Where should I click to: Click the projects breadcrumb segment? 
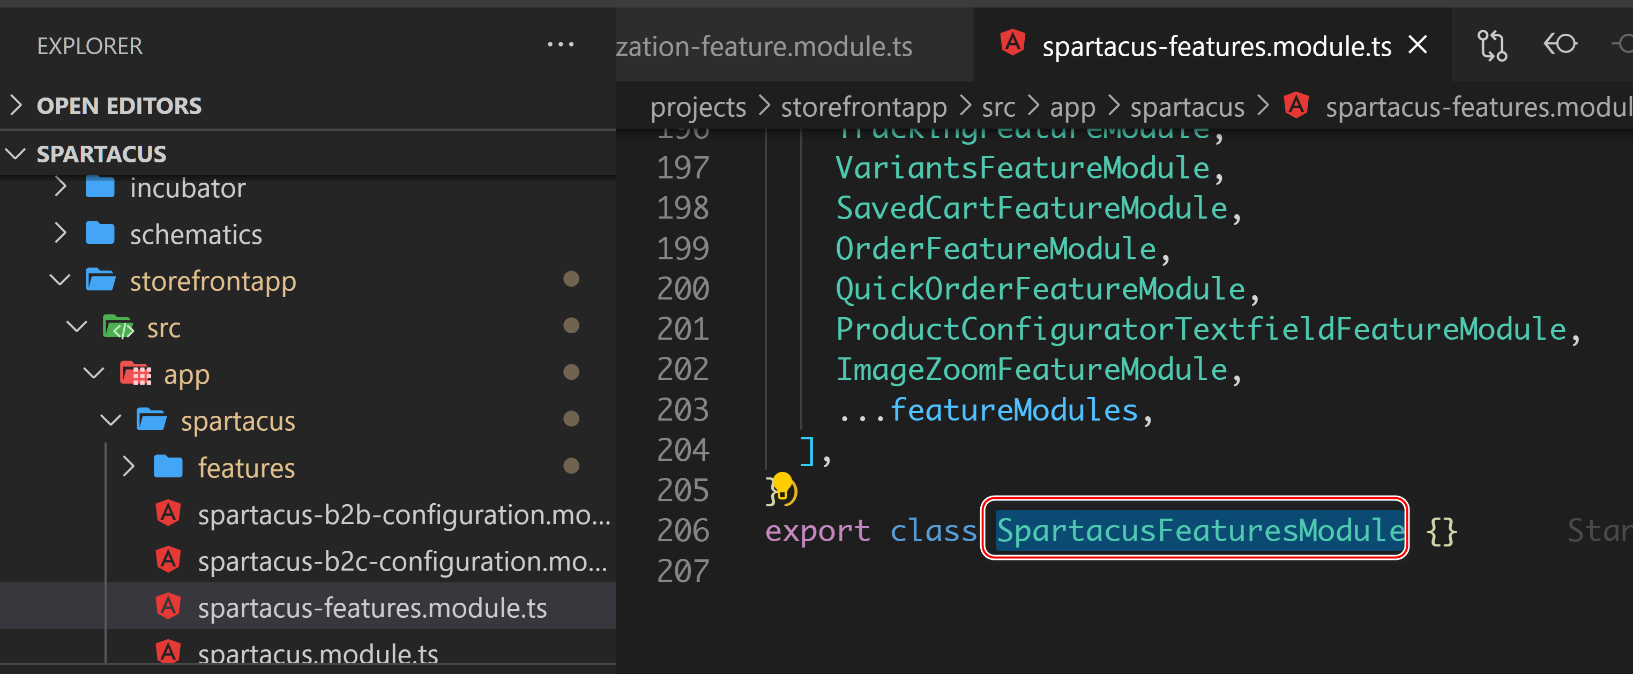point(697,107)
